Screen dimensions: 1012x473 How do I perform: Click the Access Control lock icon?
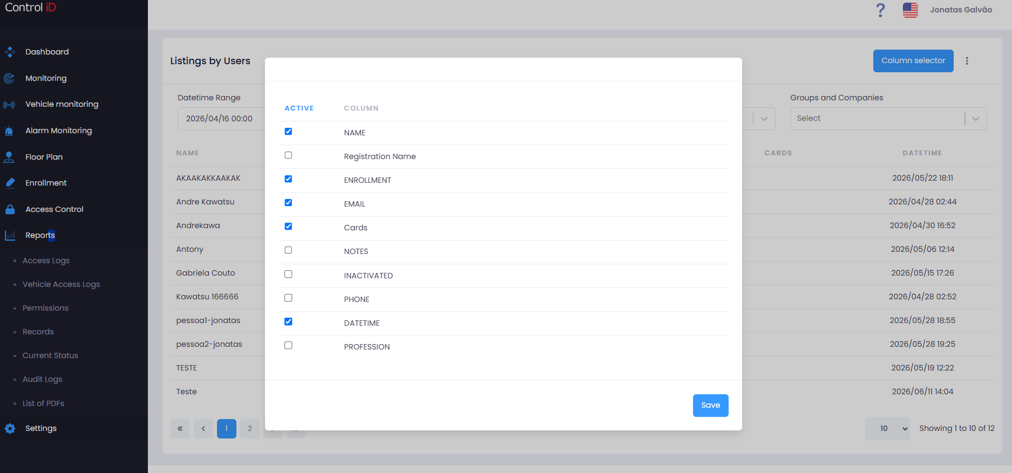pyautogui.click(x=10, y=209)
